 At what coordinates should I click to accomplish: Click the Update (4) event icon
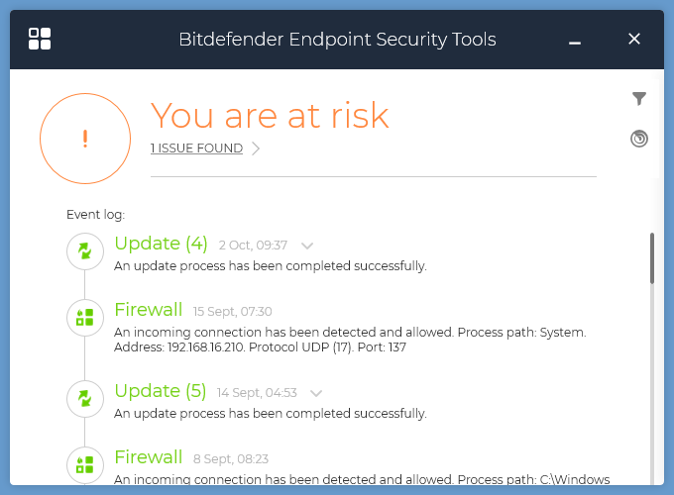pyautogui.click(x=84, y=251)
